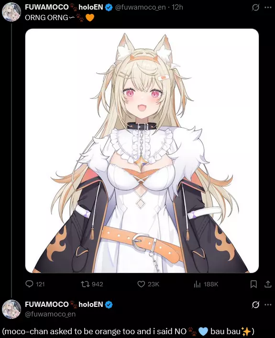275x338 pixels.
Task: View analytics showing 188K views
Action: (x=197, y=284)
